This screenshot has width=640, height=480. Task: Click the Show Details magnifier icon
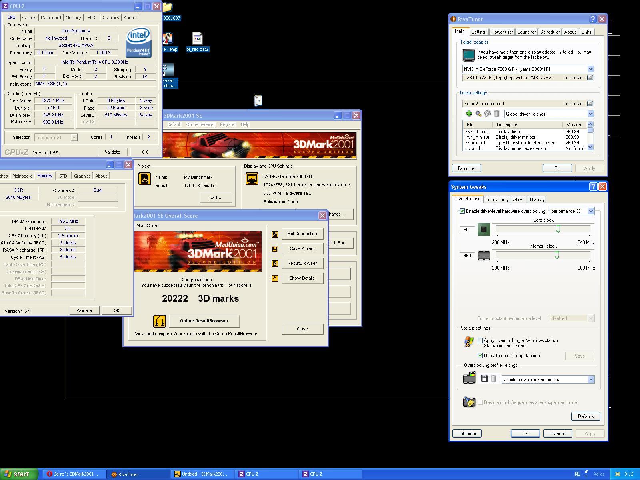pyautogui.click(x=275, y=278)
